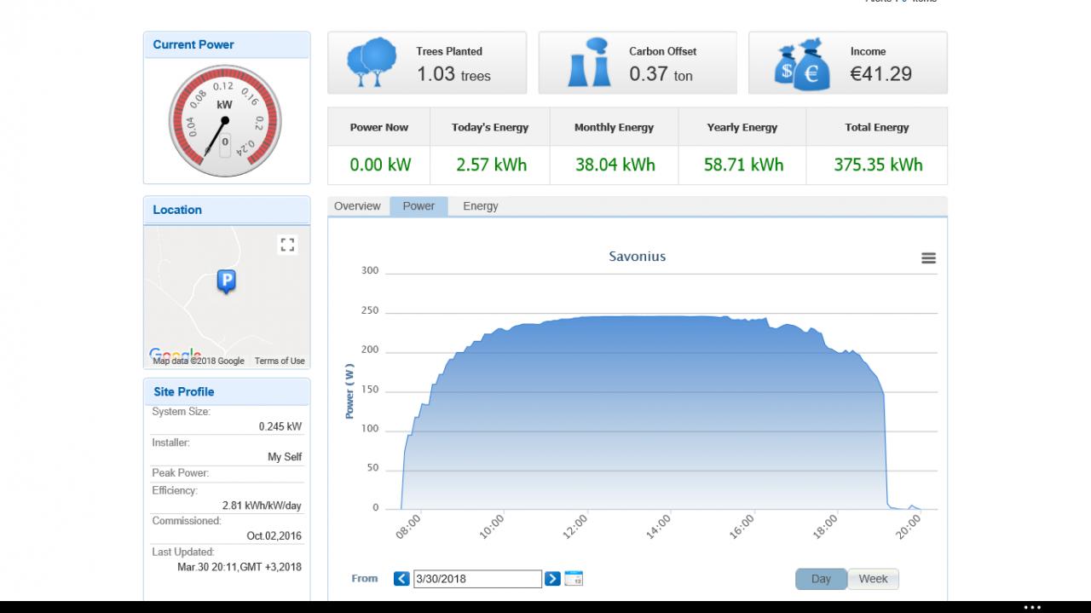Viewport: 1091px width, 613px height.
Task: Click the Income money bags icon
Action: [802, 64]
